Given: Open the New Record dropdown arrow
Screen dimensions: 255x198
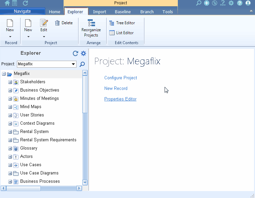Looking at the screenshot, I should (10, 36).
